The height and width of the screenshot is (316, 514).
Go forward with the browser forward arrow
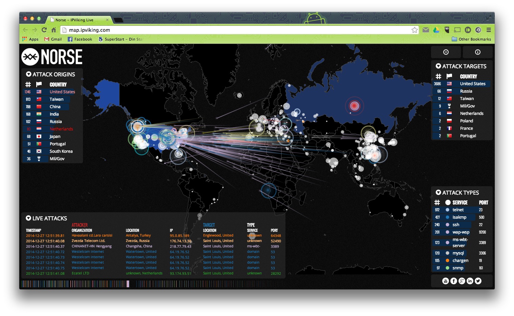(x=35, y=30)
